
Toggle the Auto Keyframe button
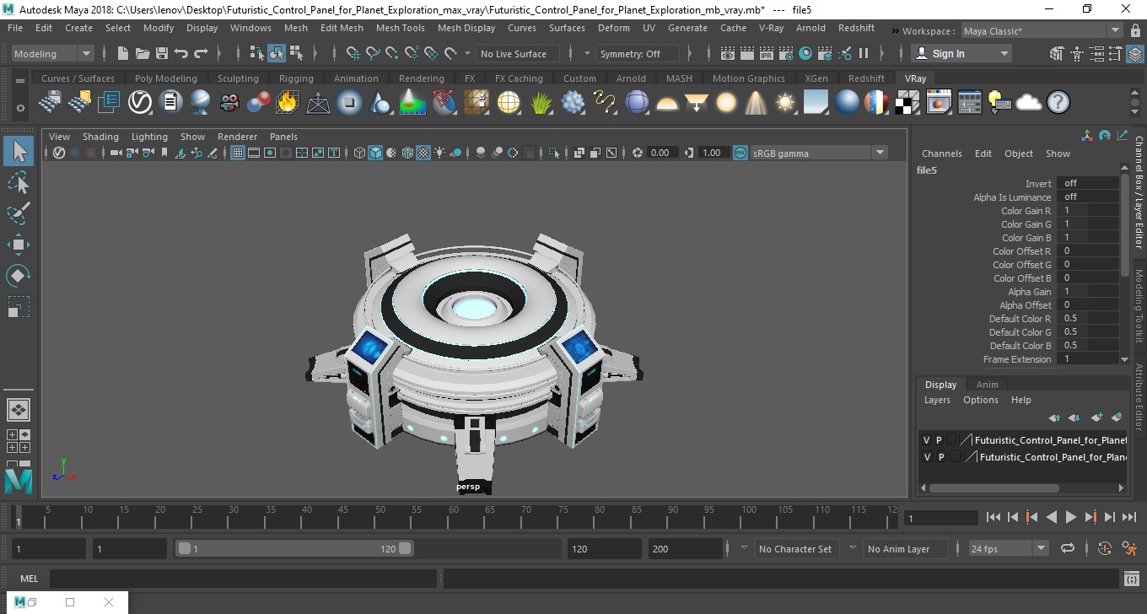coord(1105,548)
